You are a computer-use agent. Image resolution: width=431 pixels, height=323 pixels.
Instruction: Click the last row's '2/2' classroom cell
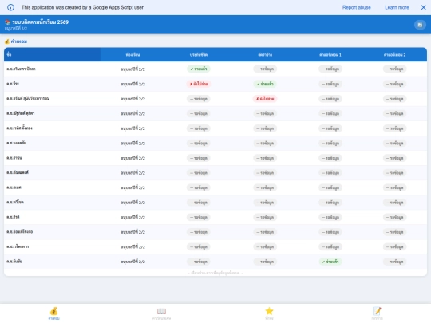132,262
